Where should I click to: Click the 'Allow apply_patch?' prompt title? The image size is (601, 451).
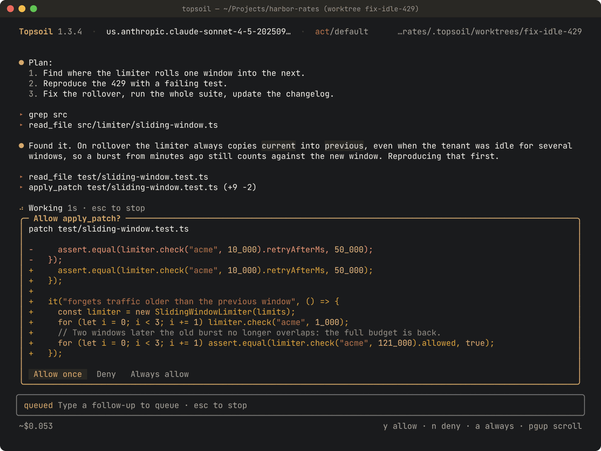tap(77, 218)
